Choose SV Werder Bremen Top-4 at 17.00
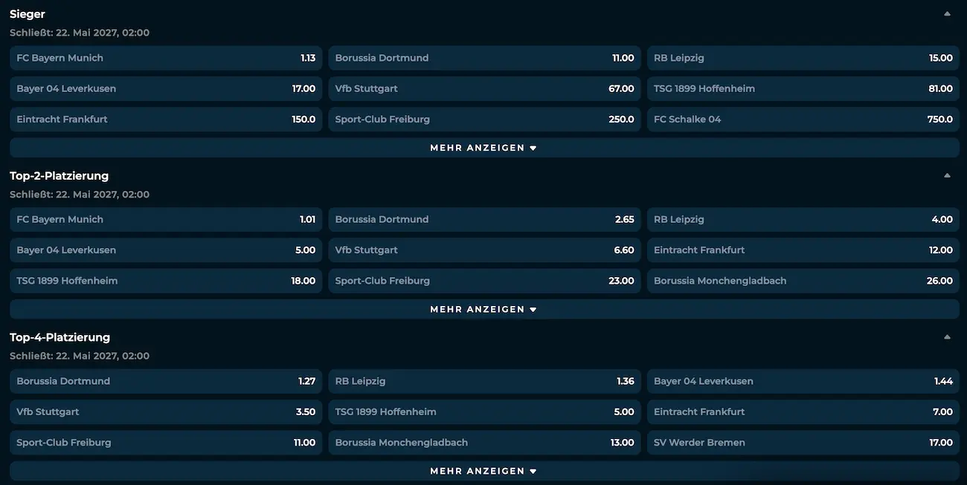This screenshot has height=485, width=967. click(x=803, y=442)
